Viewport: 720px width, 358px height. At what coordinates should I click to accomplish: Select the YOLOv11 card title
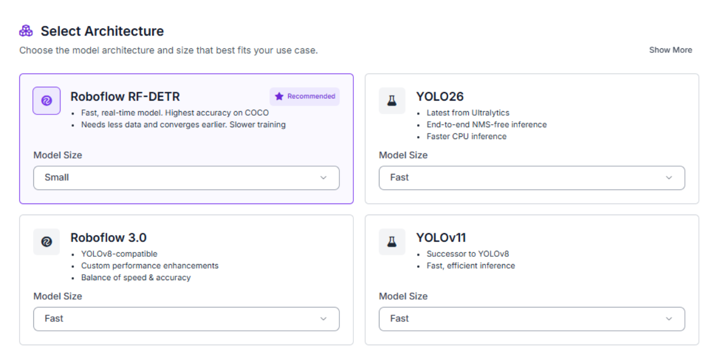point(441,238)
